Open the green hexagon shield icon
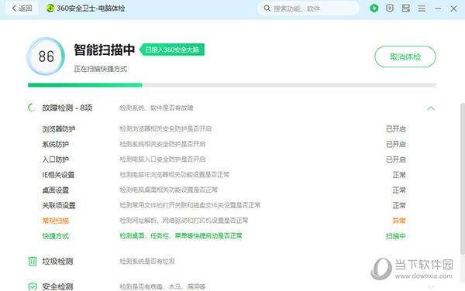This screenshot has height=291, width=465. pyautogui.click(x=374, y=9)
